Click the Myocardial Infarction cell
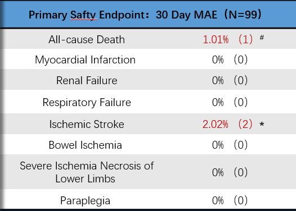296x211 pixels. [x=86, y=60]
